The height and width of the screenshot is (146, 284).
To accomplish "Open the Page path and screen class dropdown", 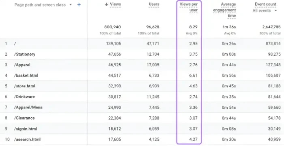I will 43,5.
